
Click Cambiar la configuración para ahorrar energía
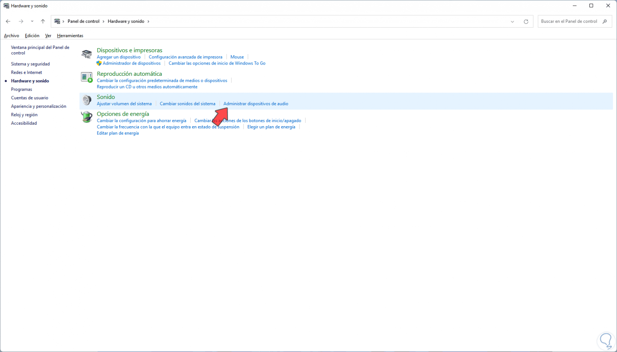tap(141, 121)
